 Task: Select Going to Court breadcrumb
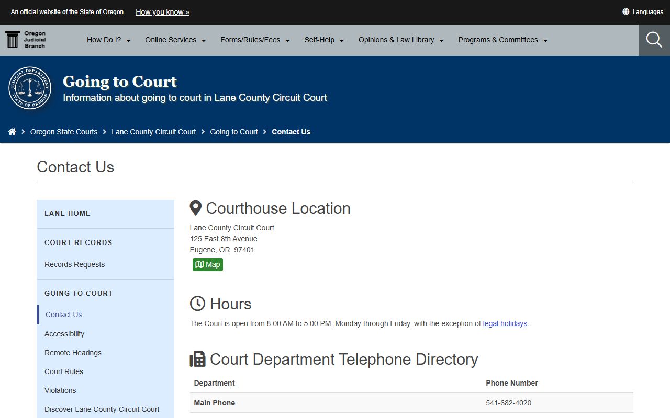pyautogui.click(x=234, y=132)
